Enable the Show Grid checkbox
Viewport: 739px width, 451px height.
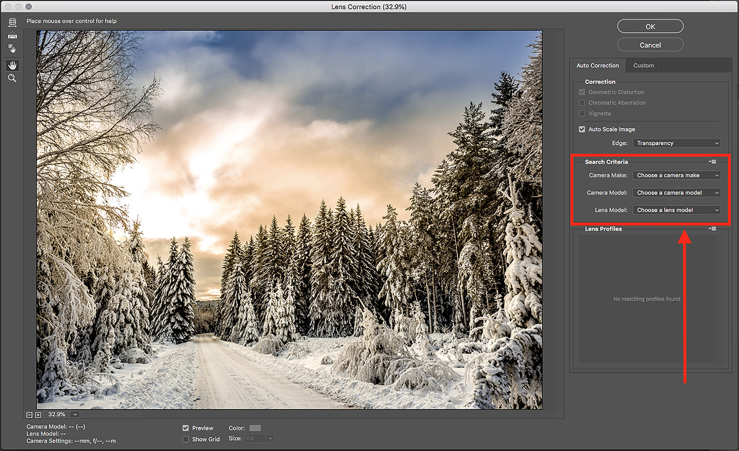coord(186,439)
